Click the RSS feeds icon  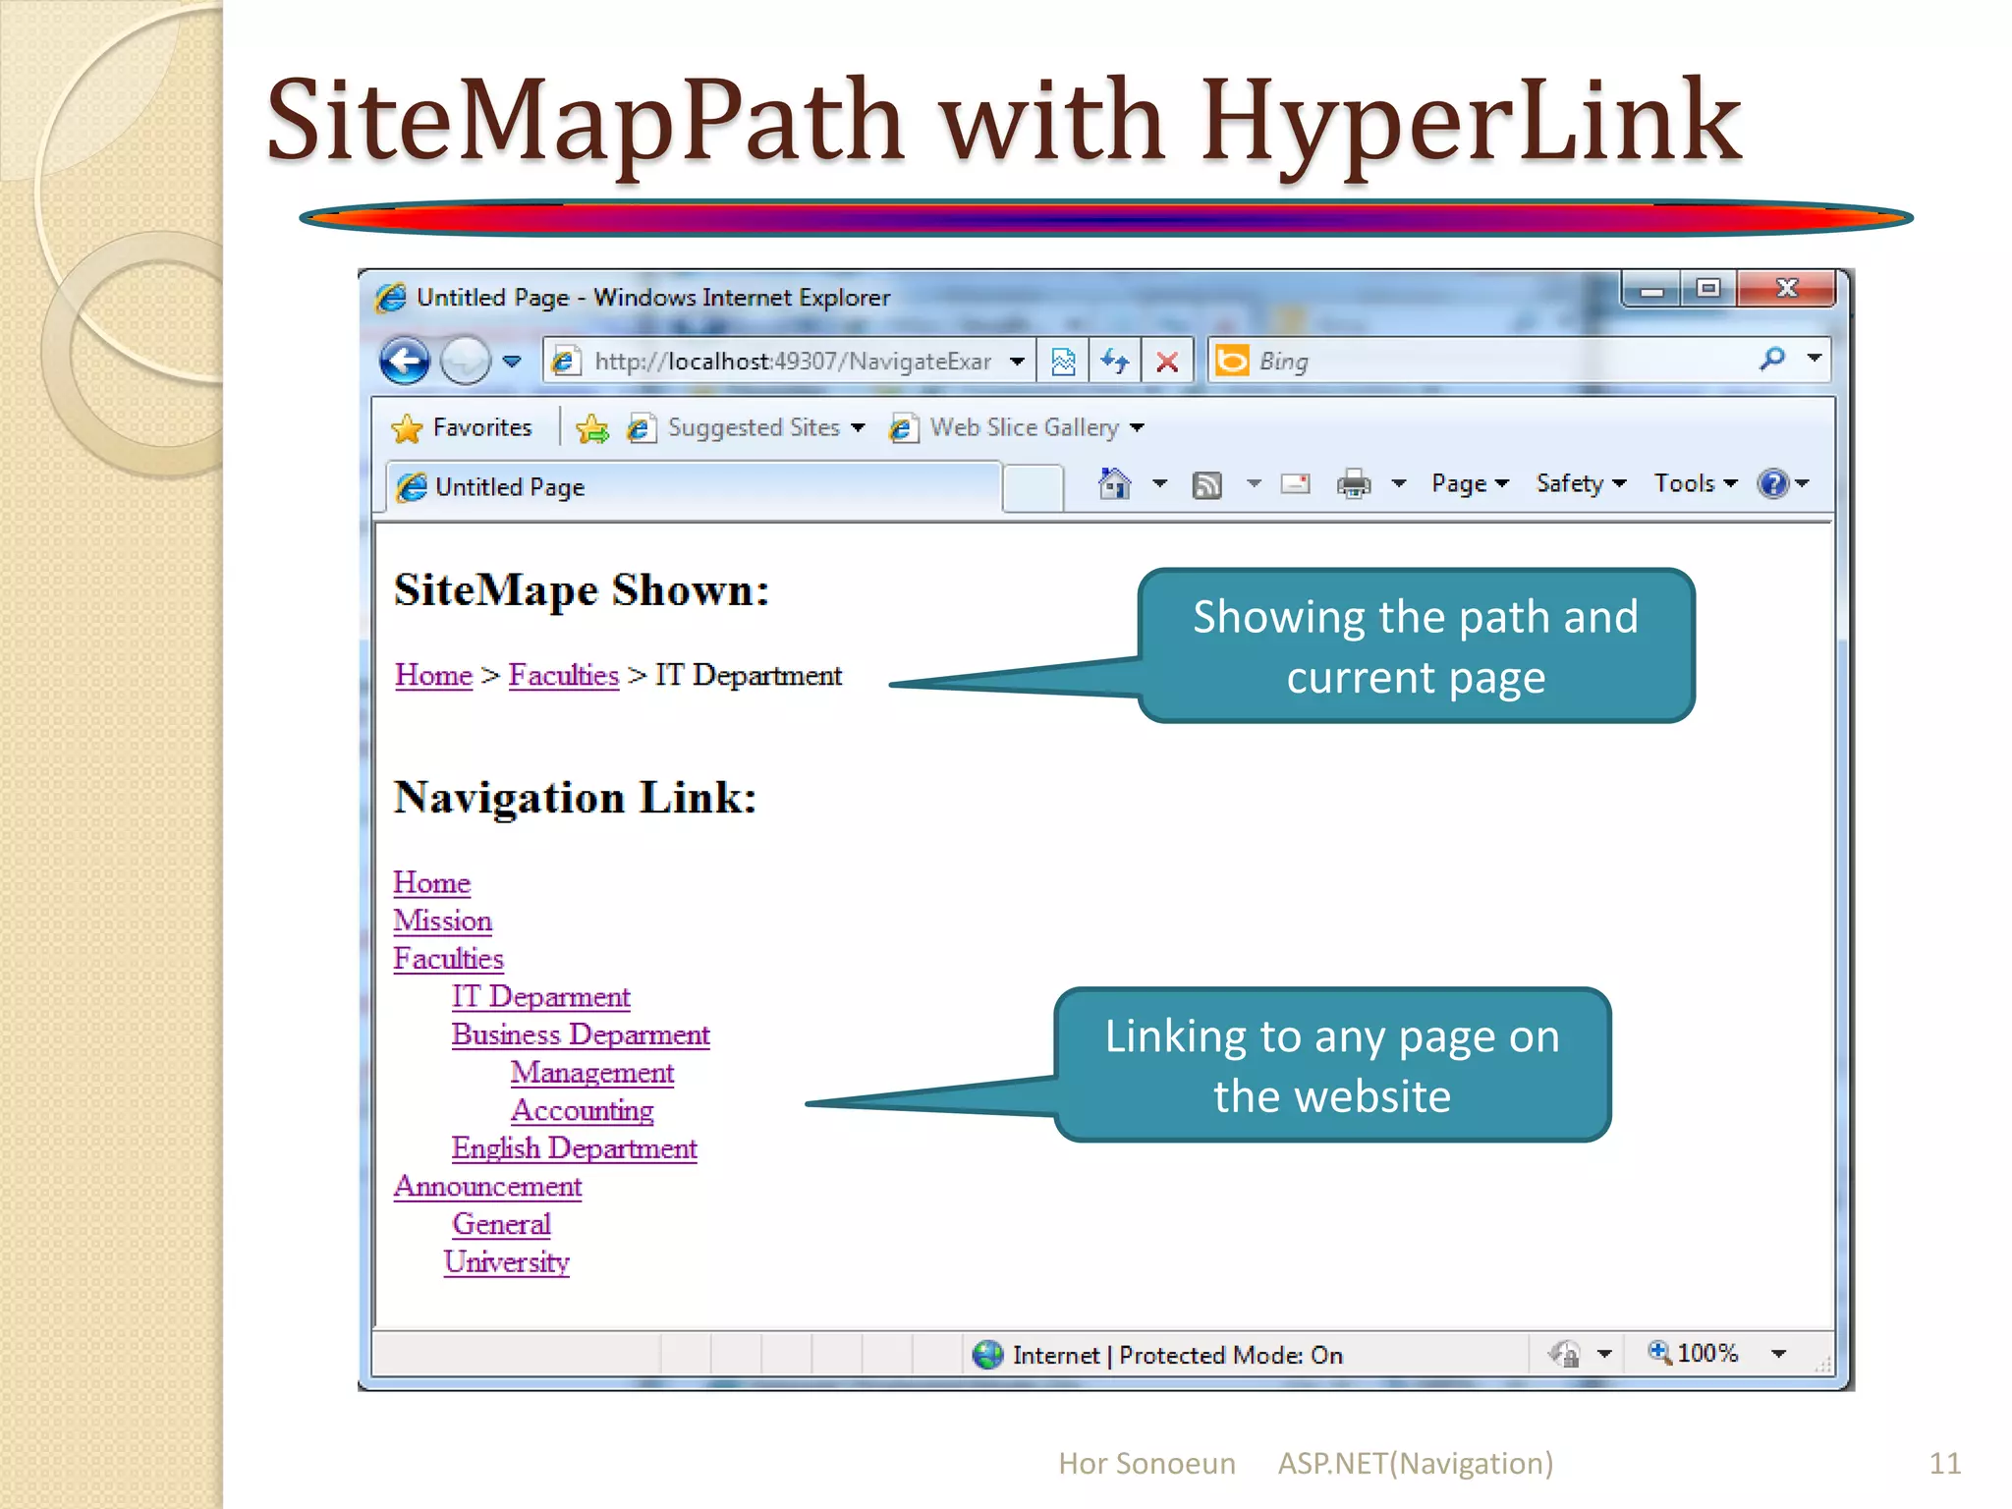(1206, 484)
